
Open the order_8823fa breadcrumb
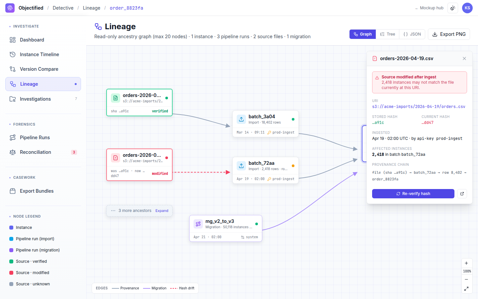(x=126, y=8)
